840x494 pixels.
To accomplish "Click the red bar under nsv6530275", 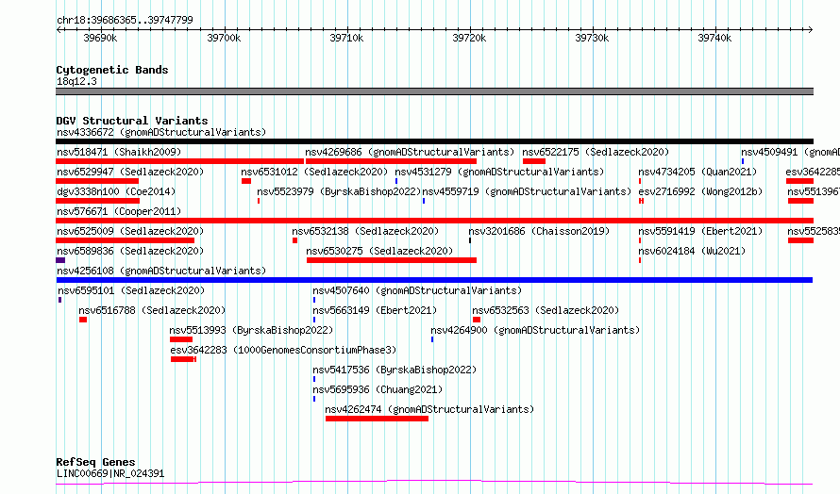I will pos(392,260).
